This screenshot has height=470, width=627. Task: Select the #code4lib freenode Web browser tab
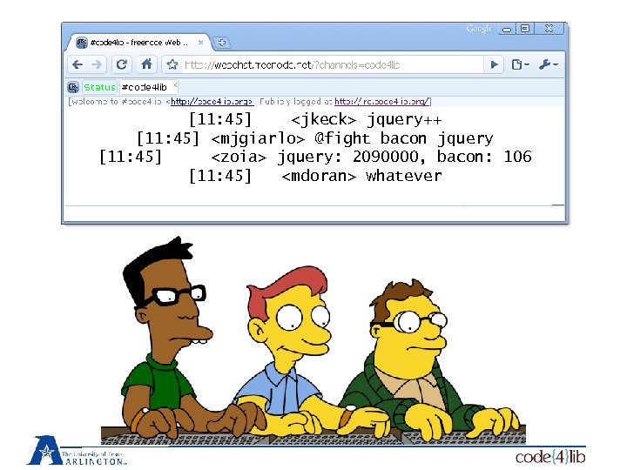pyautogui.click(x=138, y=43)
